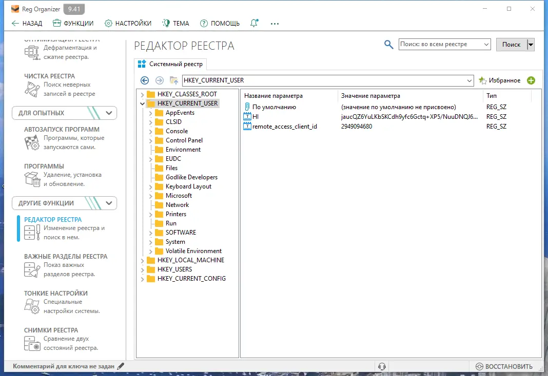
Task: Click the Избранное favorites button
Action: click(x=500, y=80)
